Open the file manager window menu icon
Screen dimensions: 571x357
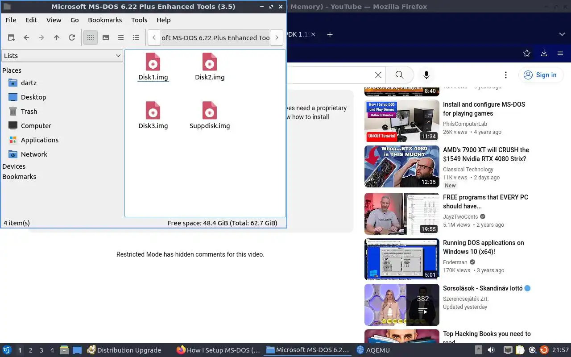pos(7,7)
